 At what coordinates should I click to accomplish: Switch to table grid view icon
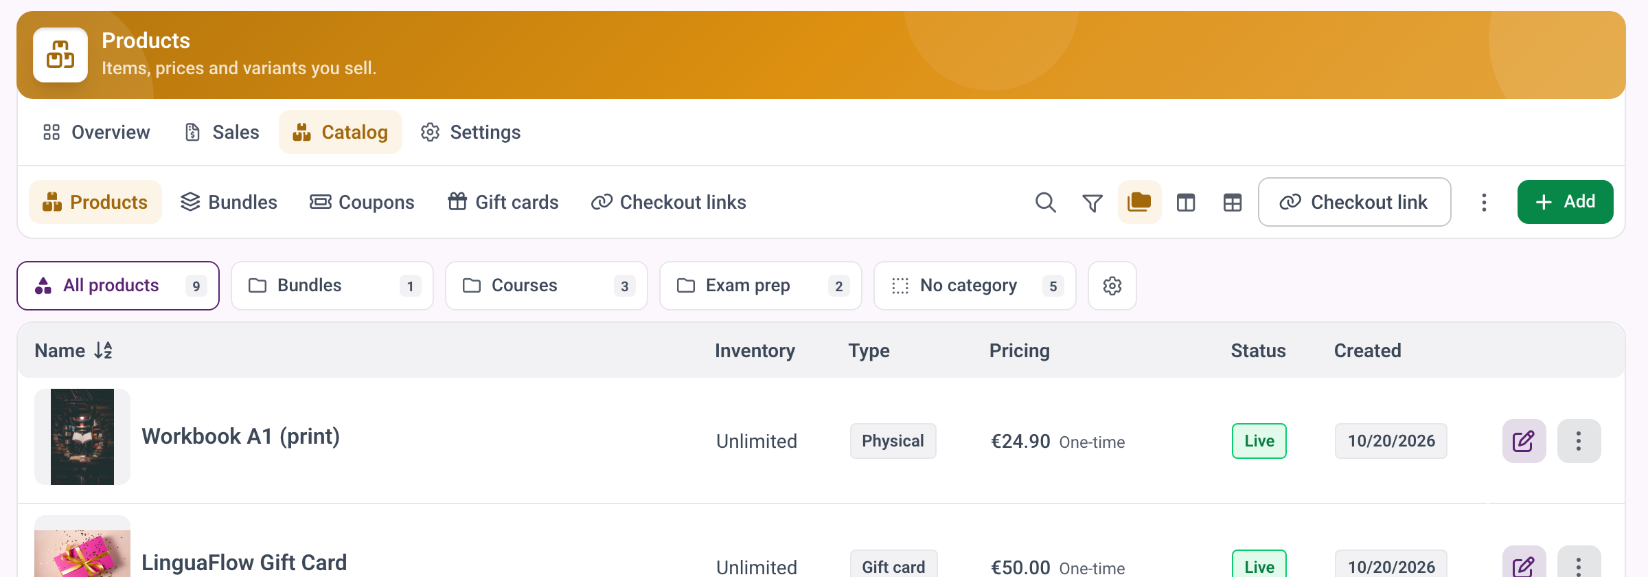1233,202
